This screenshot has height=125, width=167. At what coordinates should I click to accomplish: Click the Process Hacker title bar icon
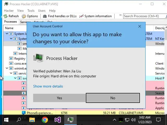pyautogui.click(x=6, y=4)
